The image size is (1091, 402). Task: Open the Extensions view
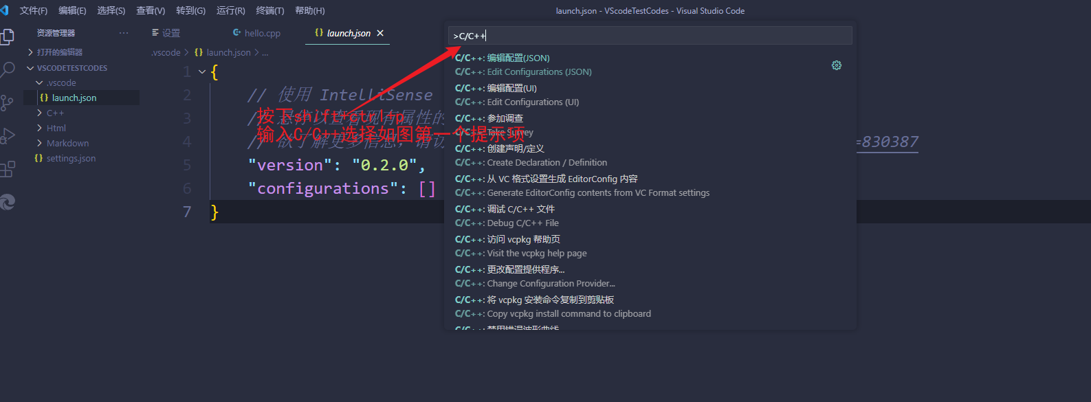coord(8,168)
